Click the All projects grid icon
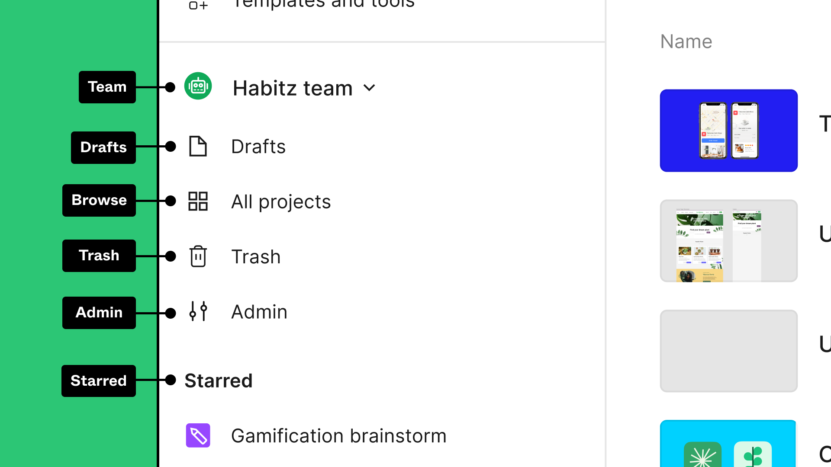831x467 pixels. click(198, 201)
